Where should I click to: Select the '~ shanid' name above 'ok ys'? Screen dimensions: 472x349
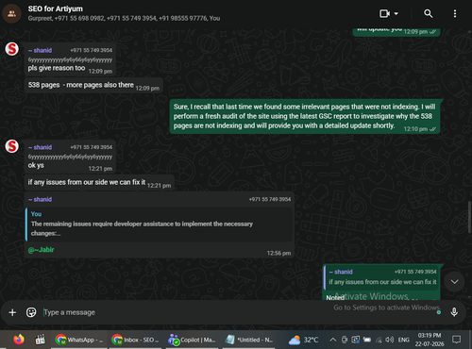pyautogui.click(x=40, y=147)
